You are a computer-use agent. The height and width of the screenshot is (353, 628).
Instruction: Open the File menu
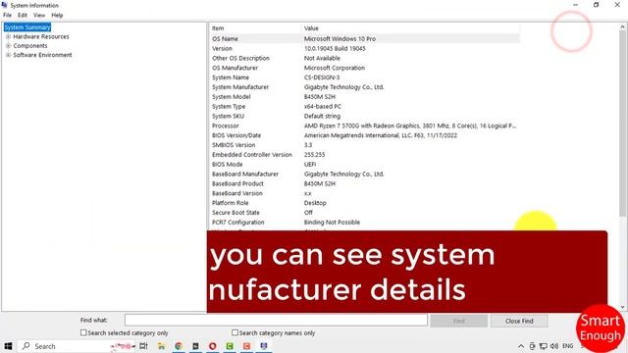tap(7, 16)
